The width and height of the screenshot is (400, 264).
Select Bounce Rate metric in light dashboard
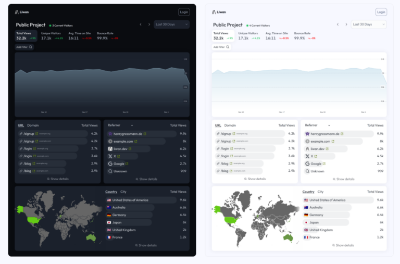305,36
